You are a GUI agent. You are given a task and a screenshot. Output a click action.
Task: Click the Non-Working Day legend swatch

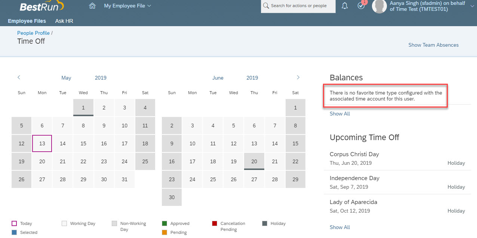click(114, 223)
